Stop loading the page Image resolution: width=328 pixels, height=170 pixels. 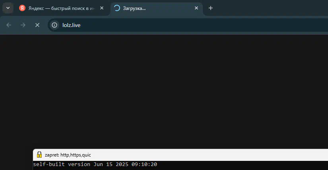click(x=37, y=25)
